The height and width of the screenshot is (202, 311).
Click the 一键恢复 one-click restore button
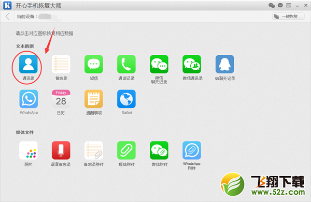tap(288, 16)
